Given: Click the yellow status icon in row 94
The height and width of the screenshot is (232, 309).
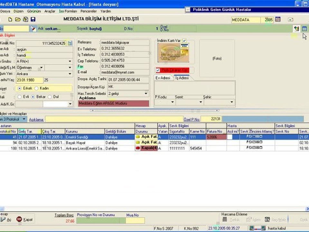Looking at the screenshot, I should point(138,142).
